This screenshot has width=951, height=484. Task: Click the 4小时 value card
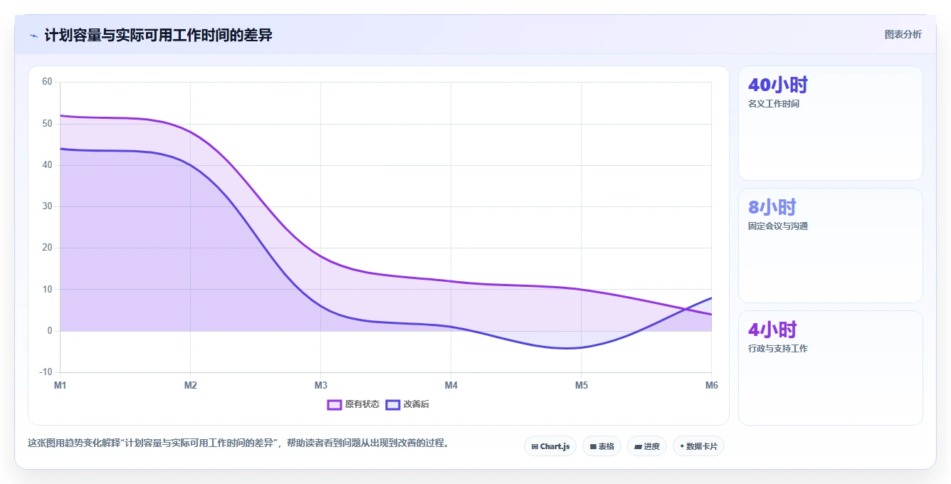click(x=830, y=368)
